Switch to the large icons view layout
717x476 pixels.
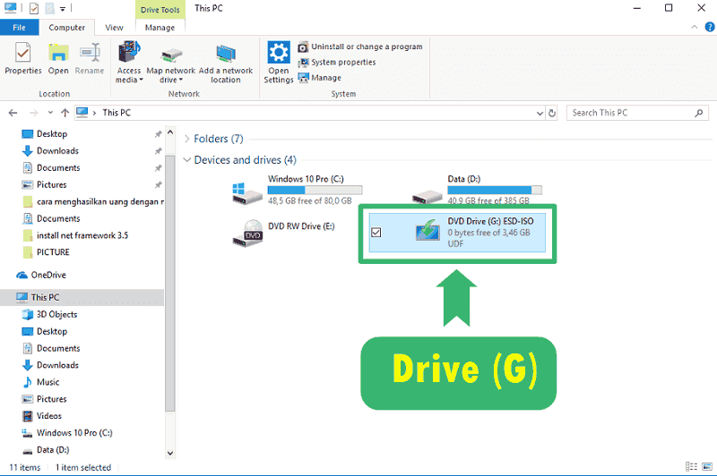(707, 467)
